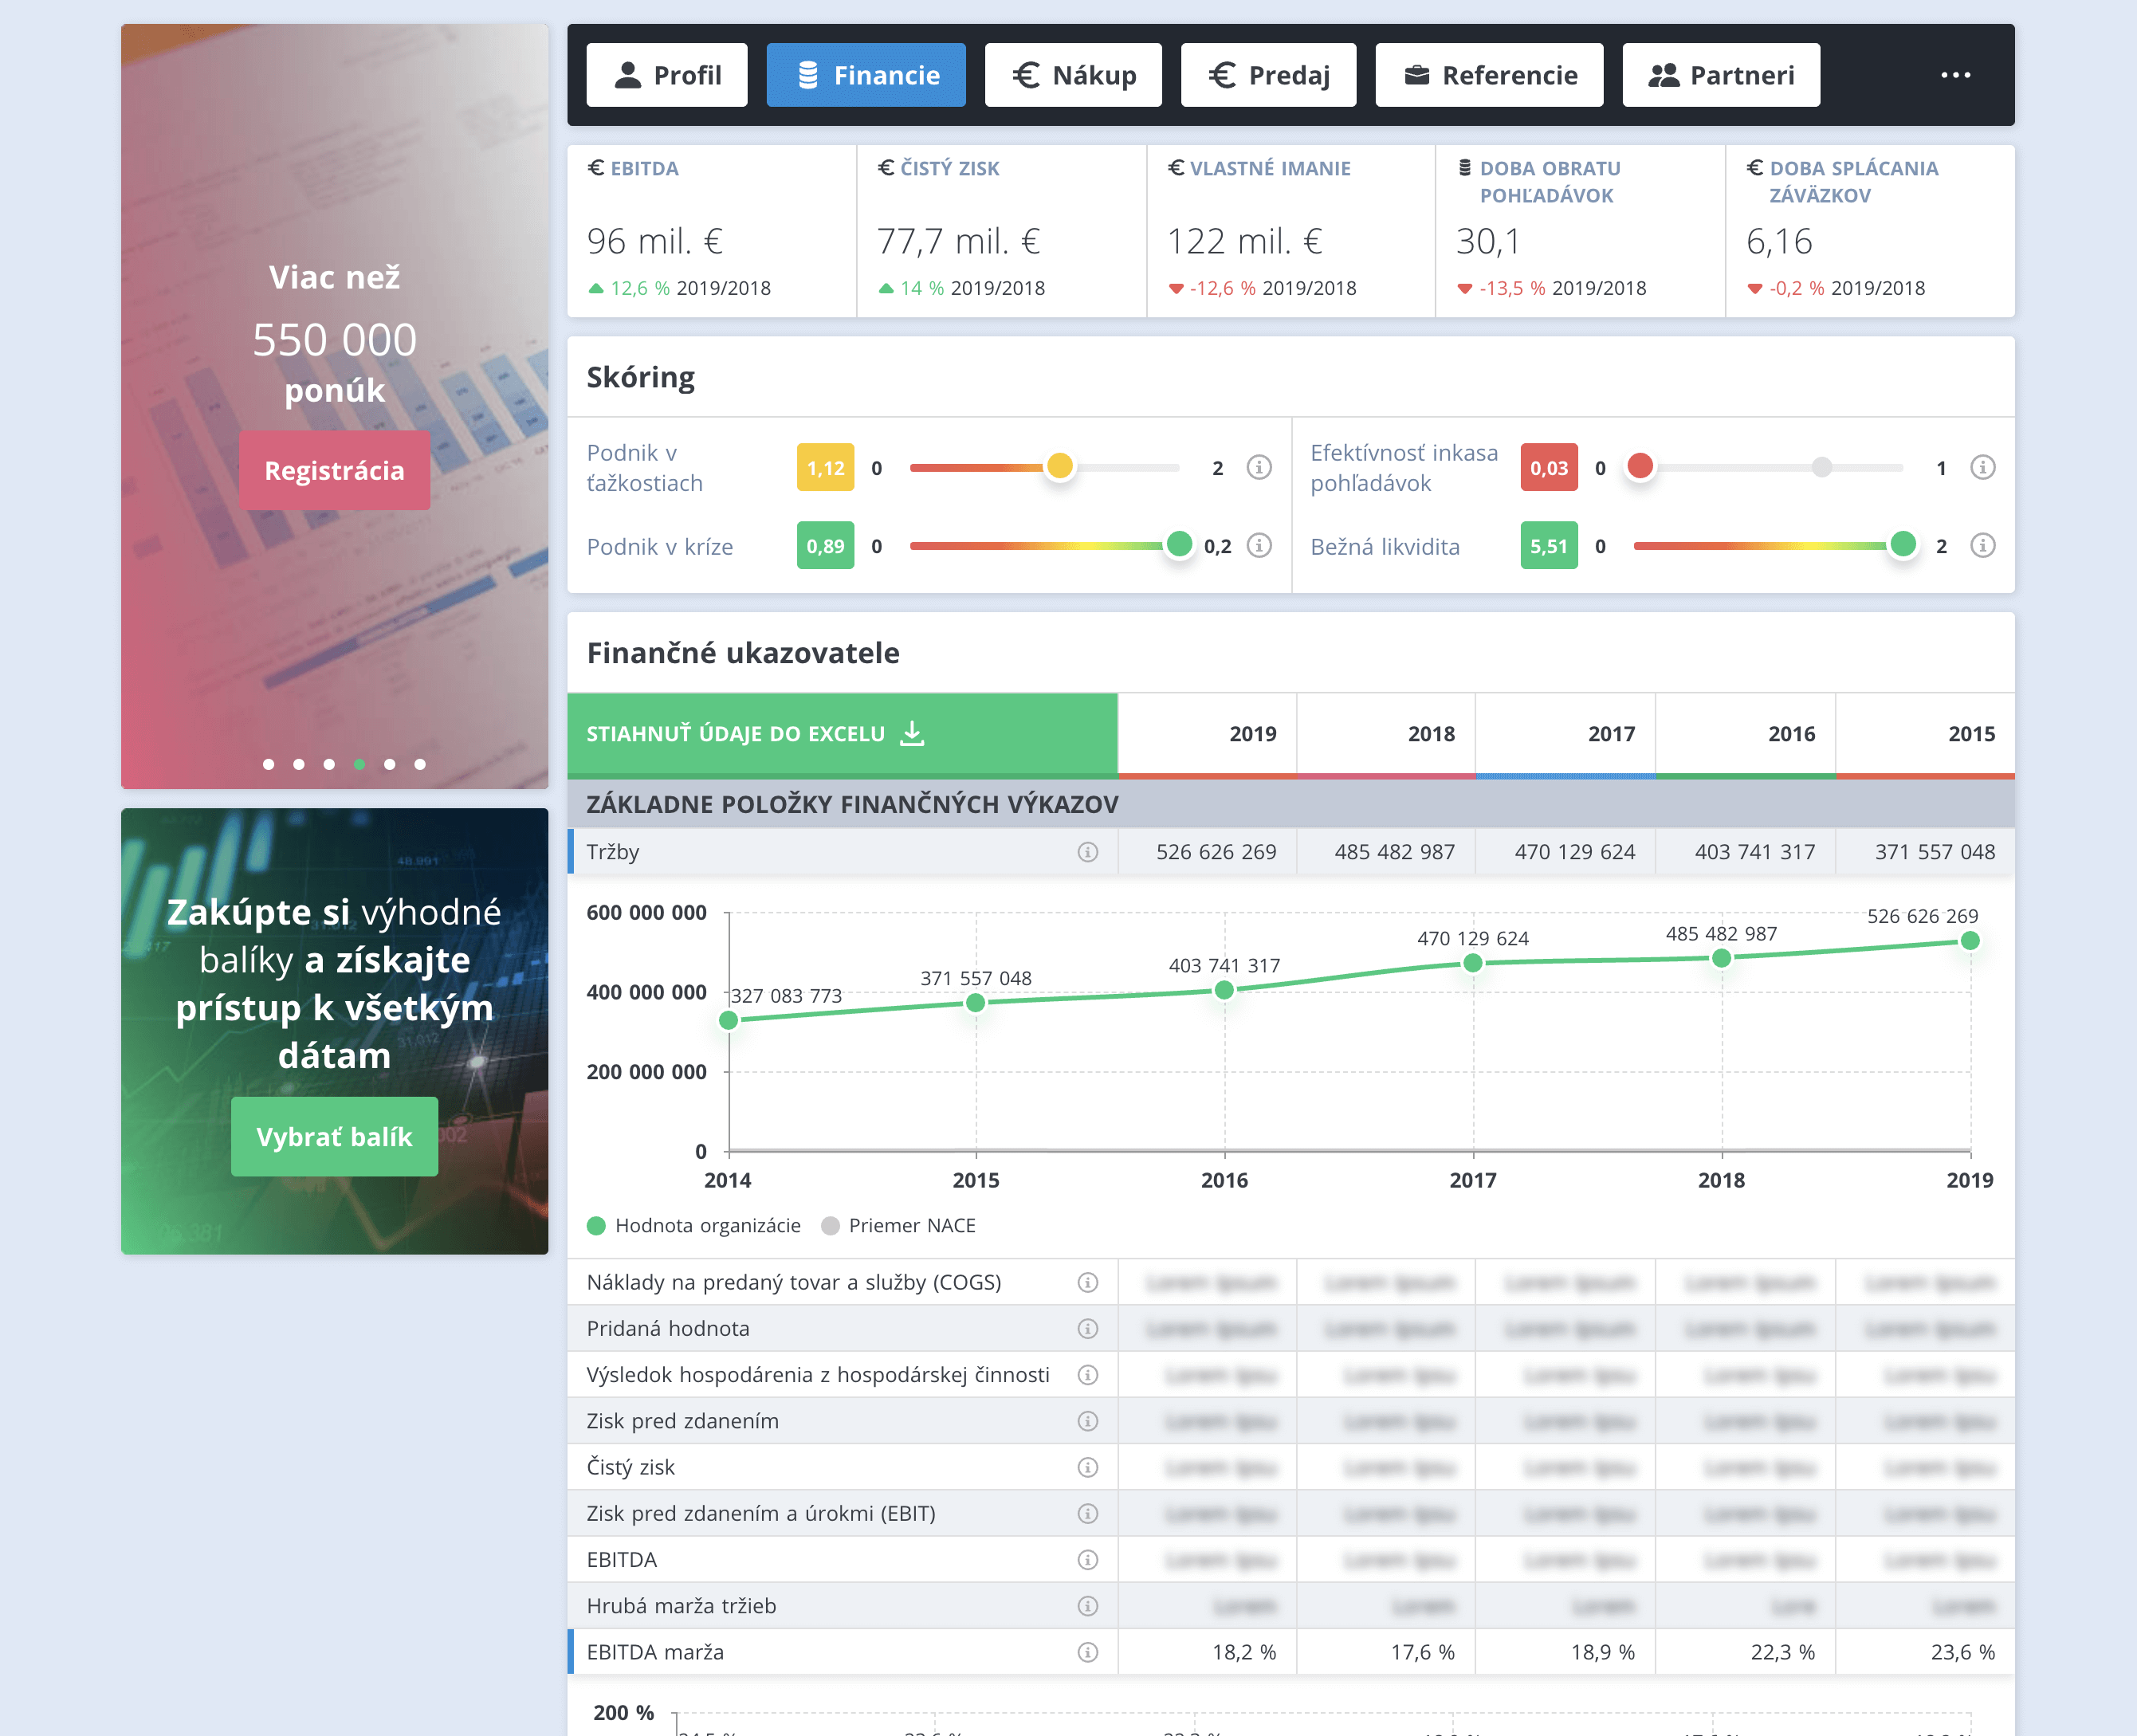The height and width of the screenshot is (1736, 2137).
Task: Click info icon for Bežná likvidita
Action: (x=1982, y=545)
